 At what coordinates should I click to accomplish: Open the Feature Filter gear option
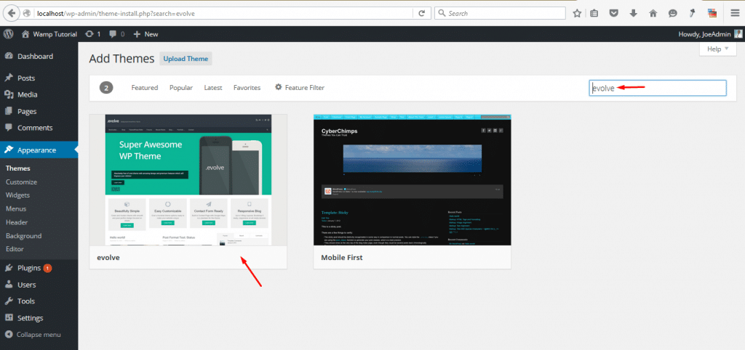(300, 88)
